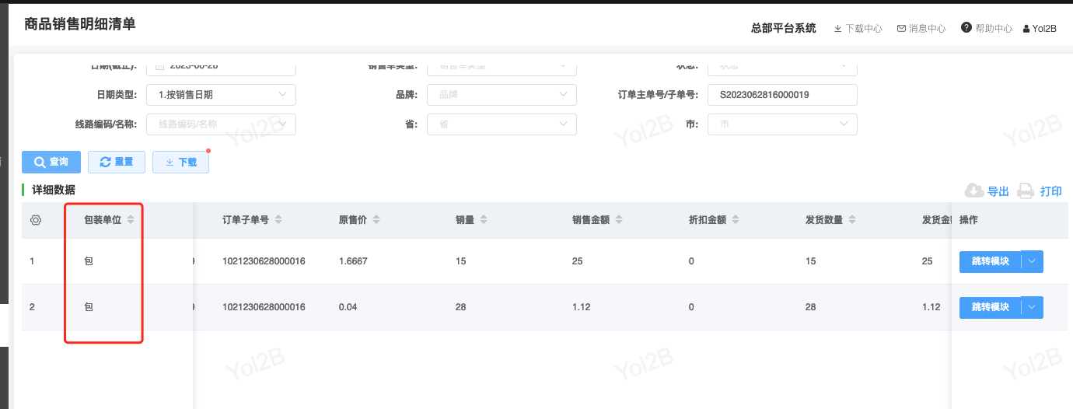Click 跳转模块 button in row 2

coord(990,307)
